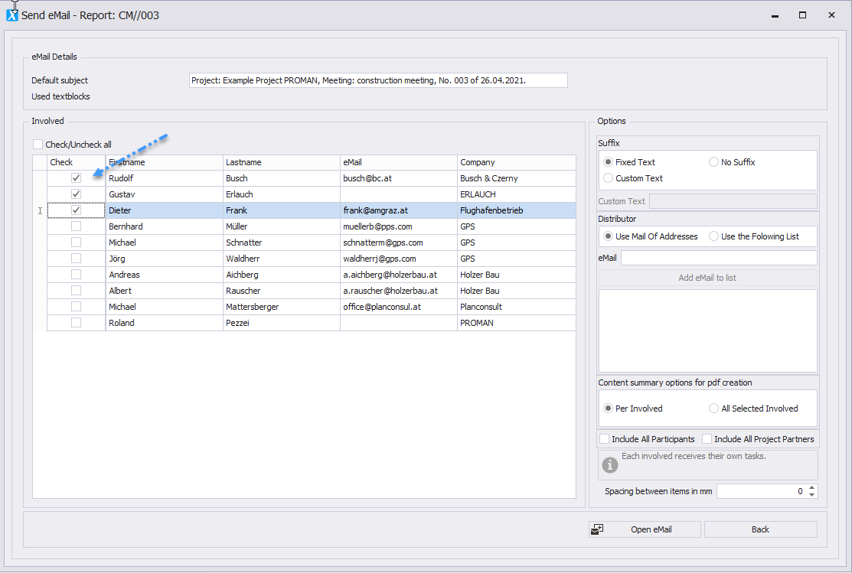852x573 pixels.
Task: Check the box for Michael Mattersberger
Action: coord(76,306)
